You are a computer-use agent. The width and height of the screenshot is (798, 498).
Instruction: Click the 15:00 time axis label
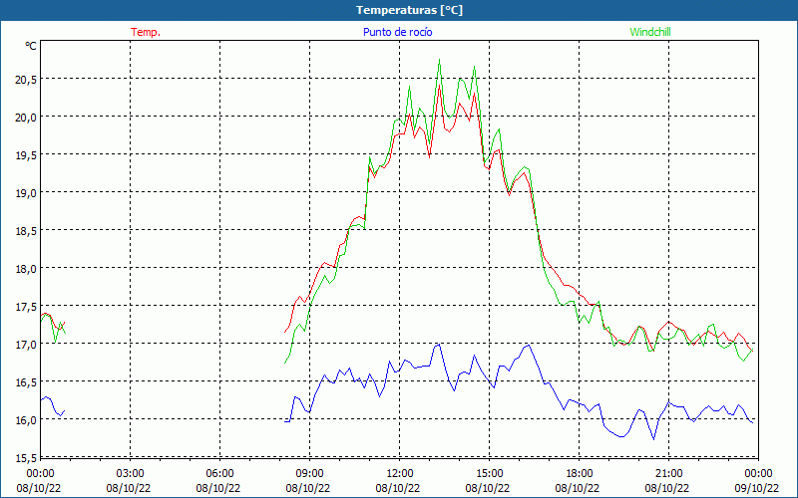[489, 474]
